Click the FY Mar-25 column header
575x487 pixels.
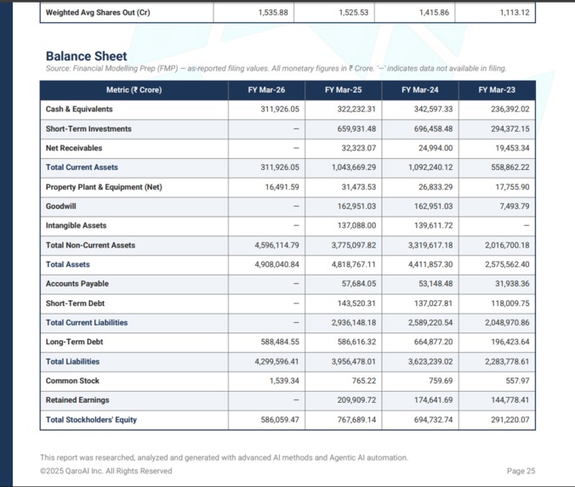(x=344, y=90)
